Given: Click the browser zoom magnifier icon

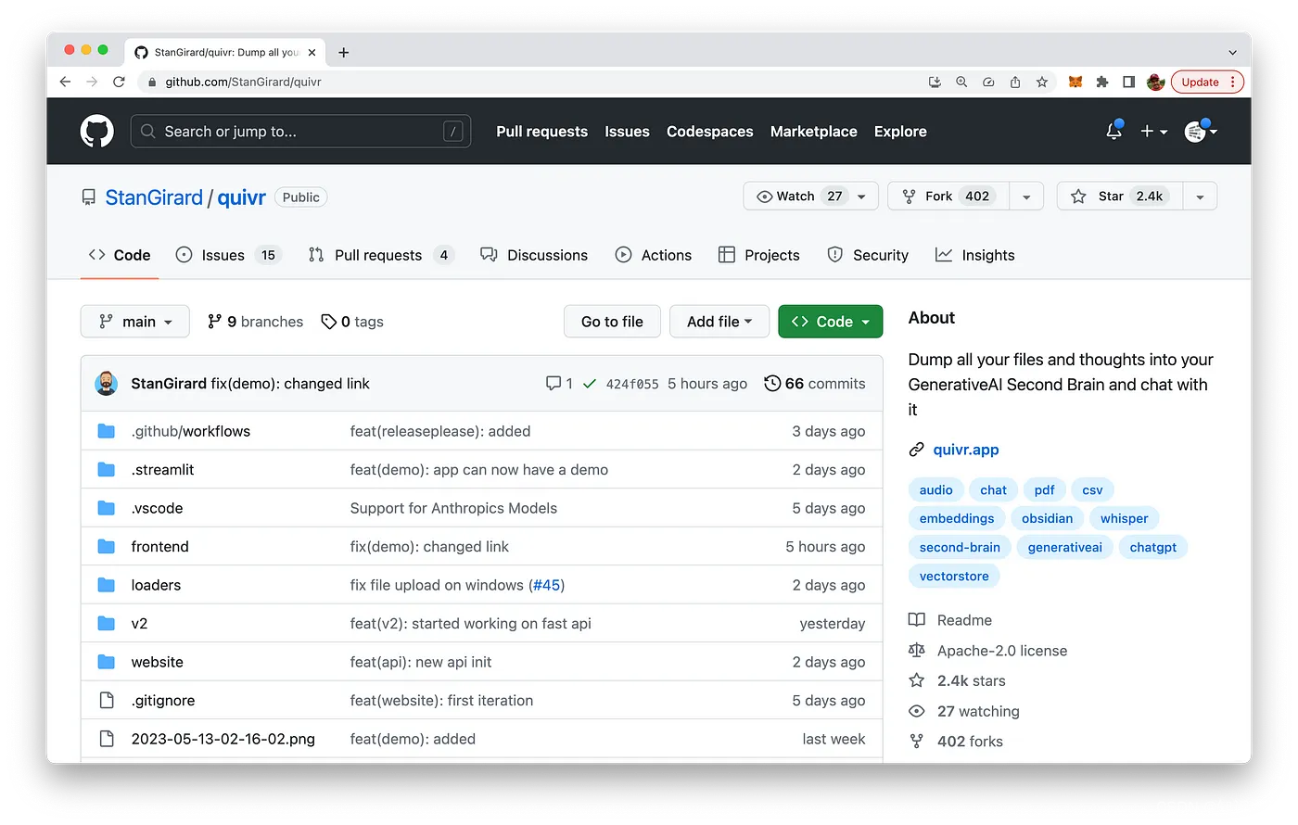Looking at the screenshot, I should [x=961, y=82].
